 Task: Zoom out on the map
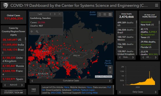pos(110,72)
